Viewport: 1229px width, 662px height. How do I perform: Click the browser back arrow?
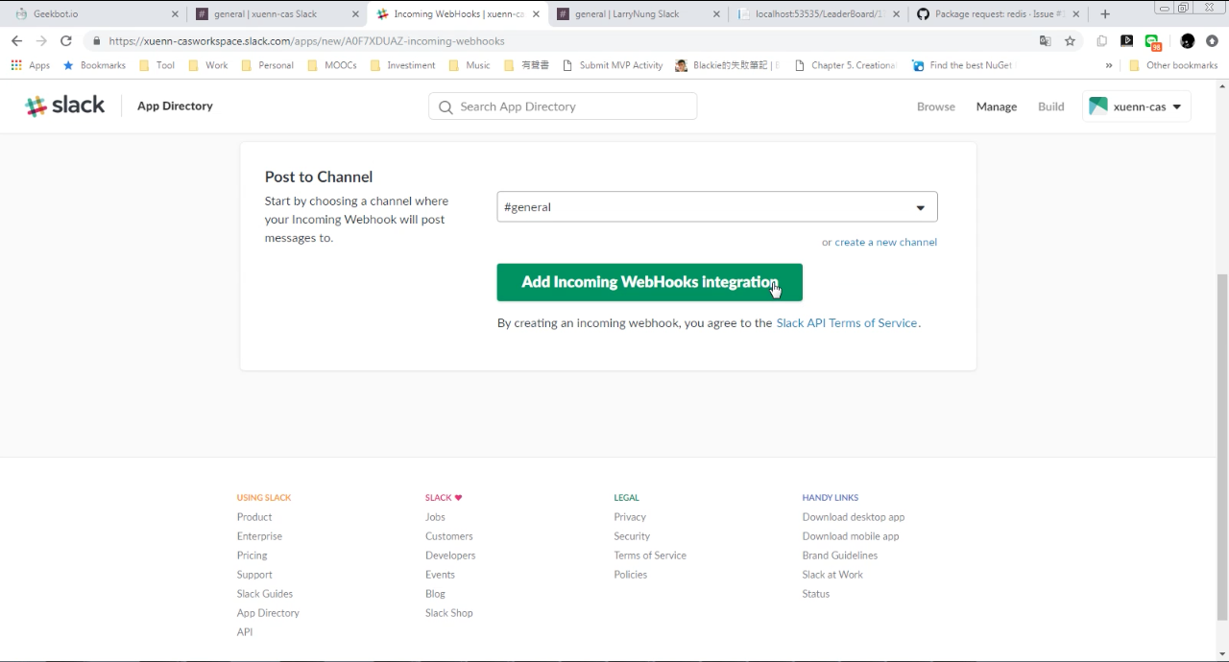coord(16,41)
